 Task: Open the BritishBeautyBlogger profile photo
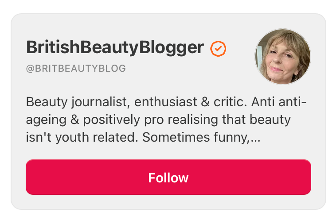(x=282, y=56)
